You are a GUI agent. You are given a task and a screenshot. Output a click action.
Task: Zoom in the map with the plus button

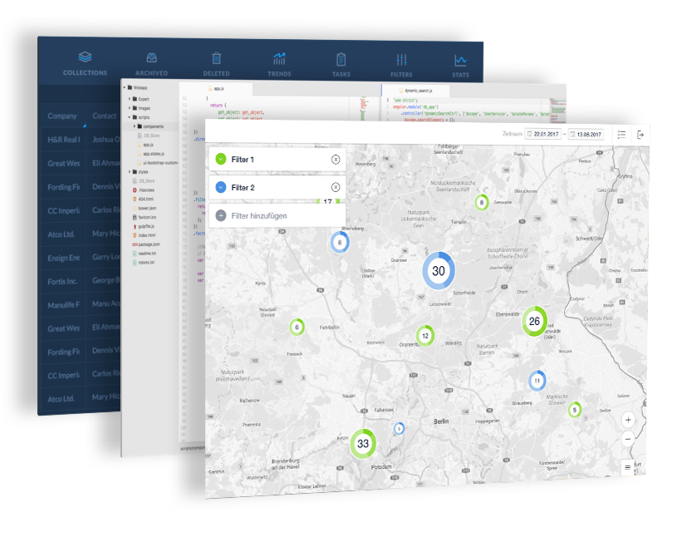point(628,420)
